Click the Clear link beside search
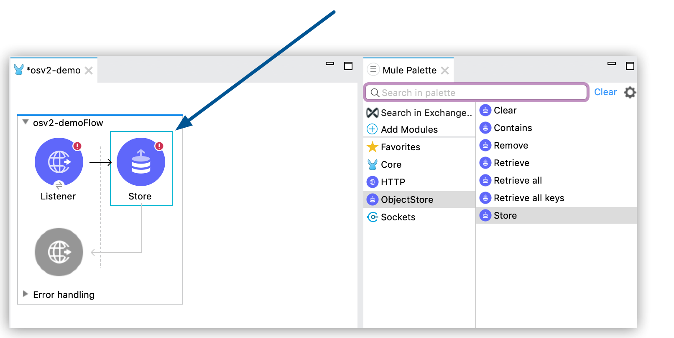The width and height of the screenshot is (674, 338). pyautogui.click(x=605, y=92)
